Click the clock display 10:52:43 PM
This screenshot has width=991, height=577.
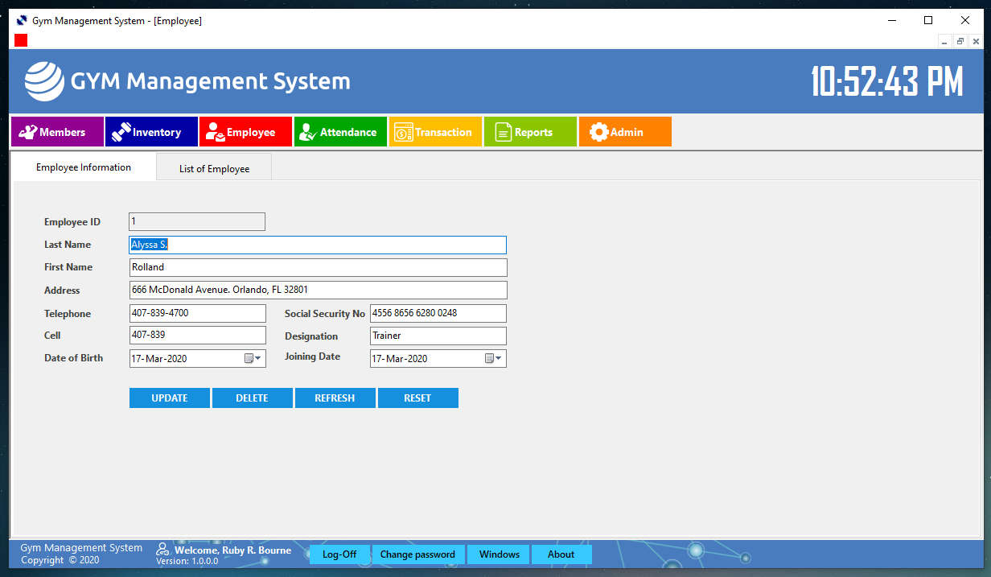tap(886, 81)
